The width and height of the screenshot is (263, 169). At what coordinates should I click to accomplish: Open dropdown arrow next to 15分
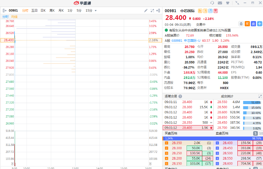[x=96, y=11]
